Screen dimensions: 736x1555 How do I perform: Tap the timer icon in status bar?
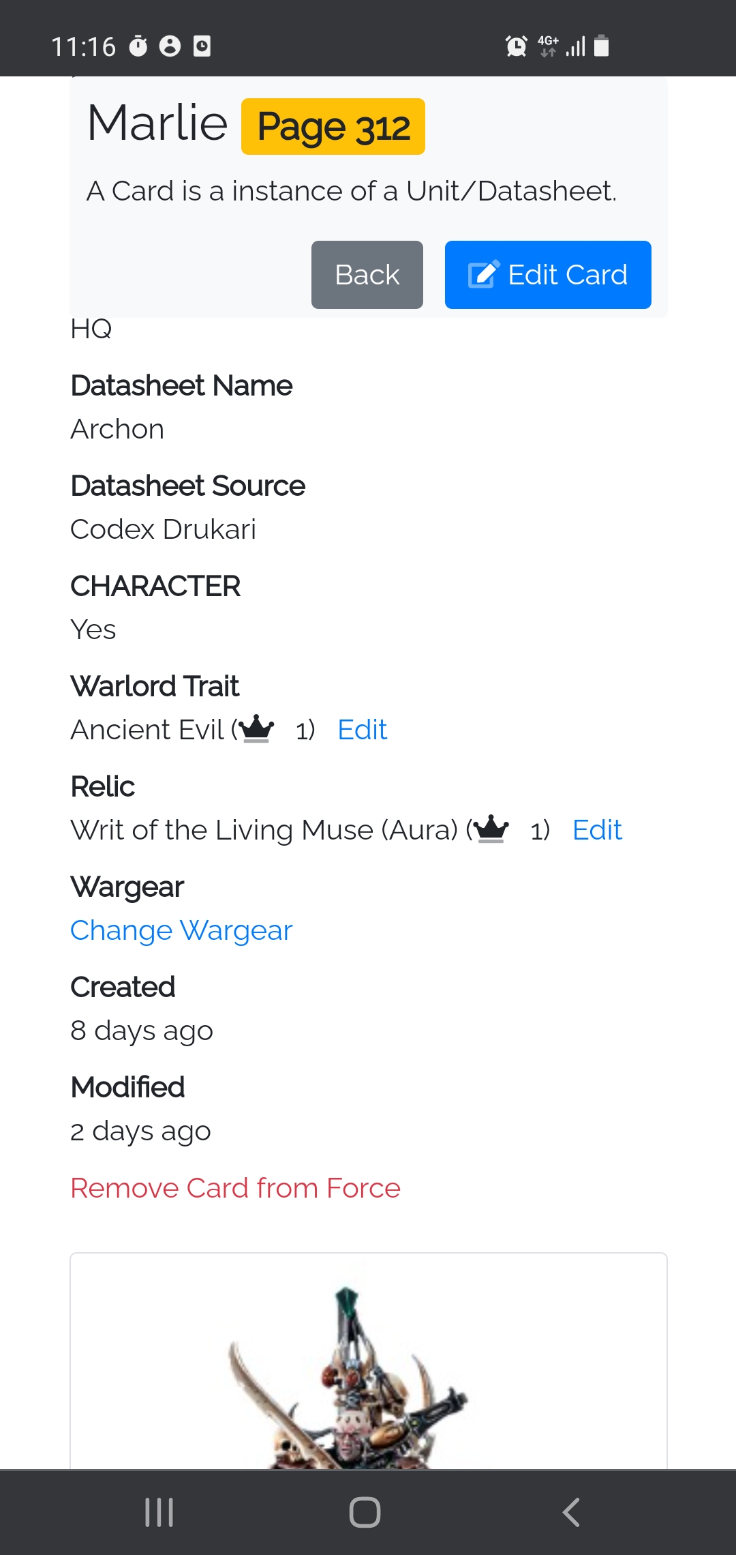point(138,46)
